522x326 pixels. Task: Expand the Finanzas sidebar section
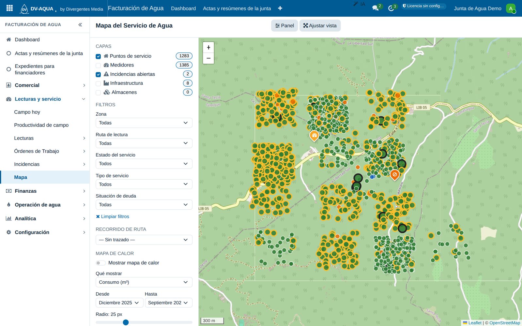[x=45, y=191]
